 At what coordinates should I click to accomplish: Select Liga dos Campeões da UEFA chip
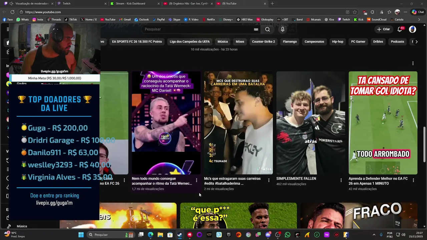click(x=190, y=42)
